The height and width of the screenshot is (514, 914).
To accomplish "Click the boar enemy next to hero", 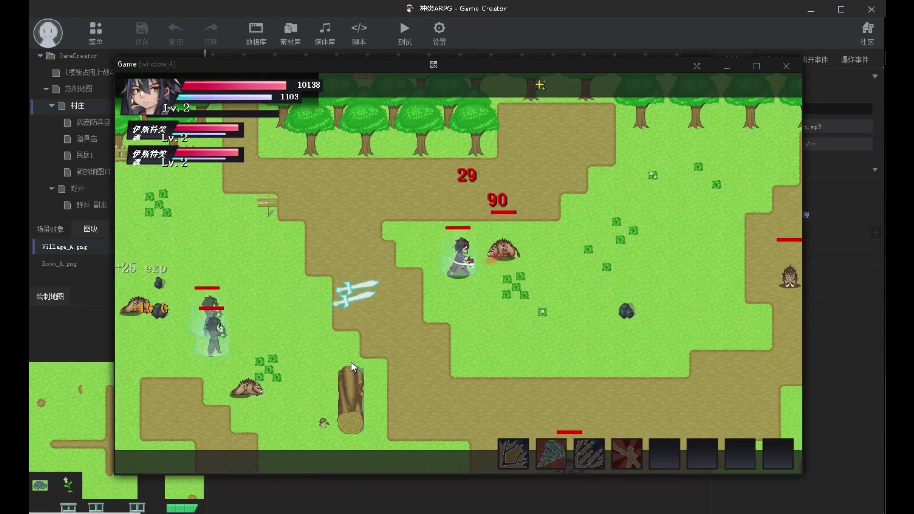I will pos(504,249).
